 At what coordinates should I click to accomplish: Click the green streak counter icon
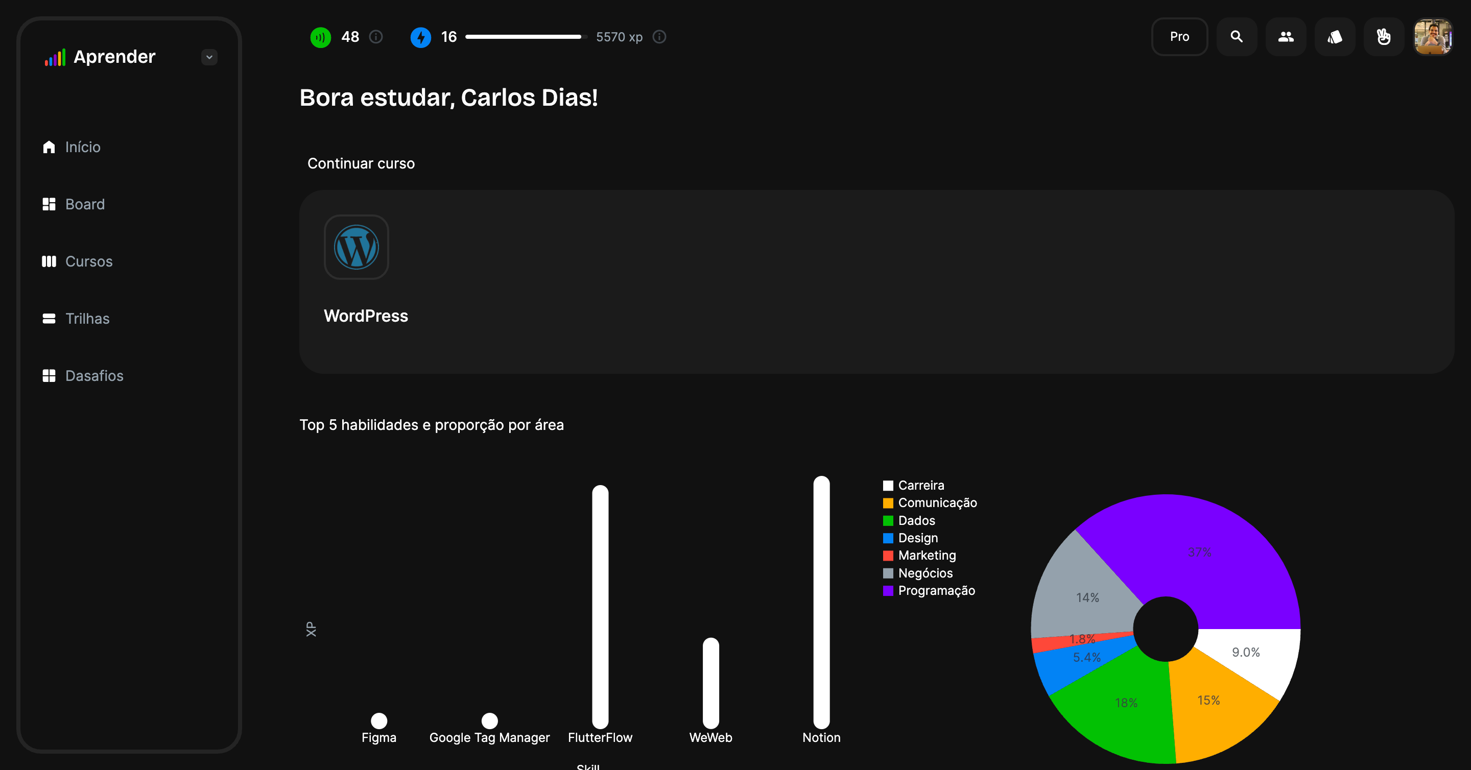point(320,37)
